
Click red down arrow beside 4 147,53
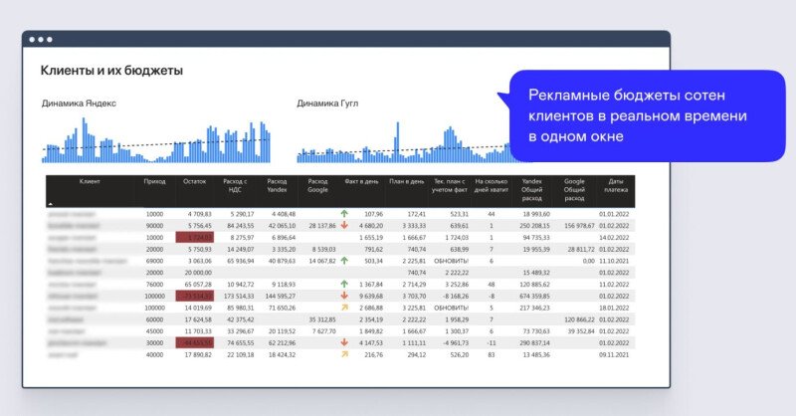(x=344, y=343)
